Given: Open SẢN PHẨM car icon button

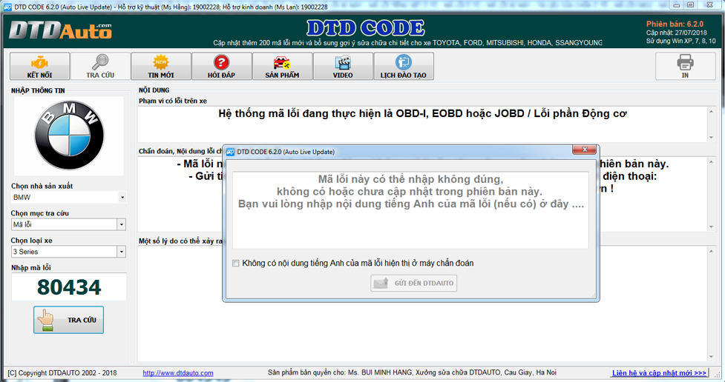Looking at the screenshot, I should 282,67.
